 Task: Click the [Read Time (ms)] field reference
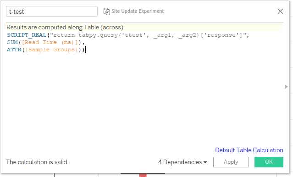click(x=50, y=43)
